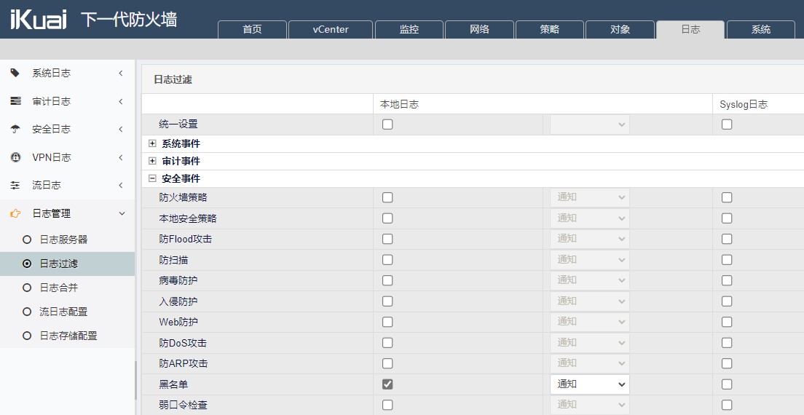The image size is (804, 415).
Task: Expand the 流日志 sidebar chevron
Action: (x=121, y=185)
